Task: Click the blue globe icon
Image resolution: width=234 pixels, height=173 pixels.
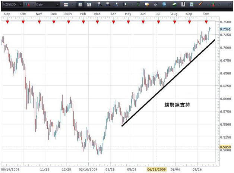Action: click(165, 4)
